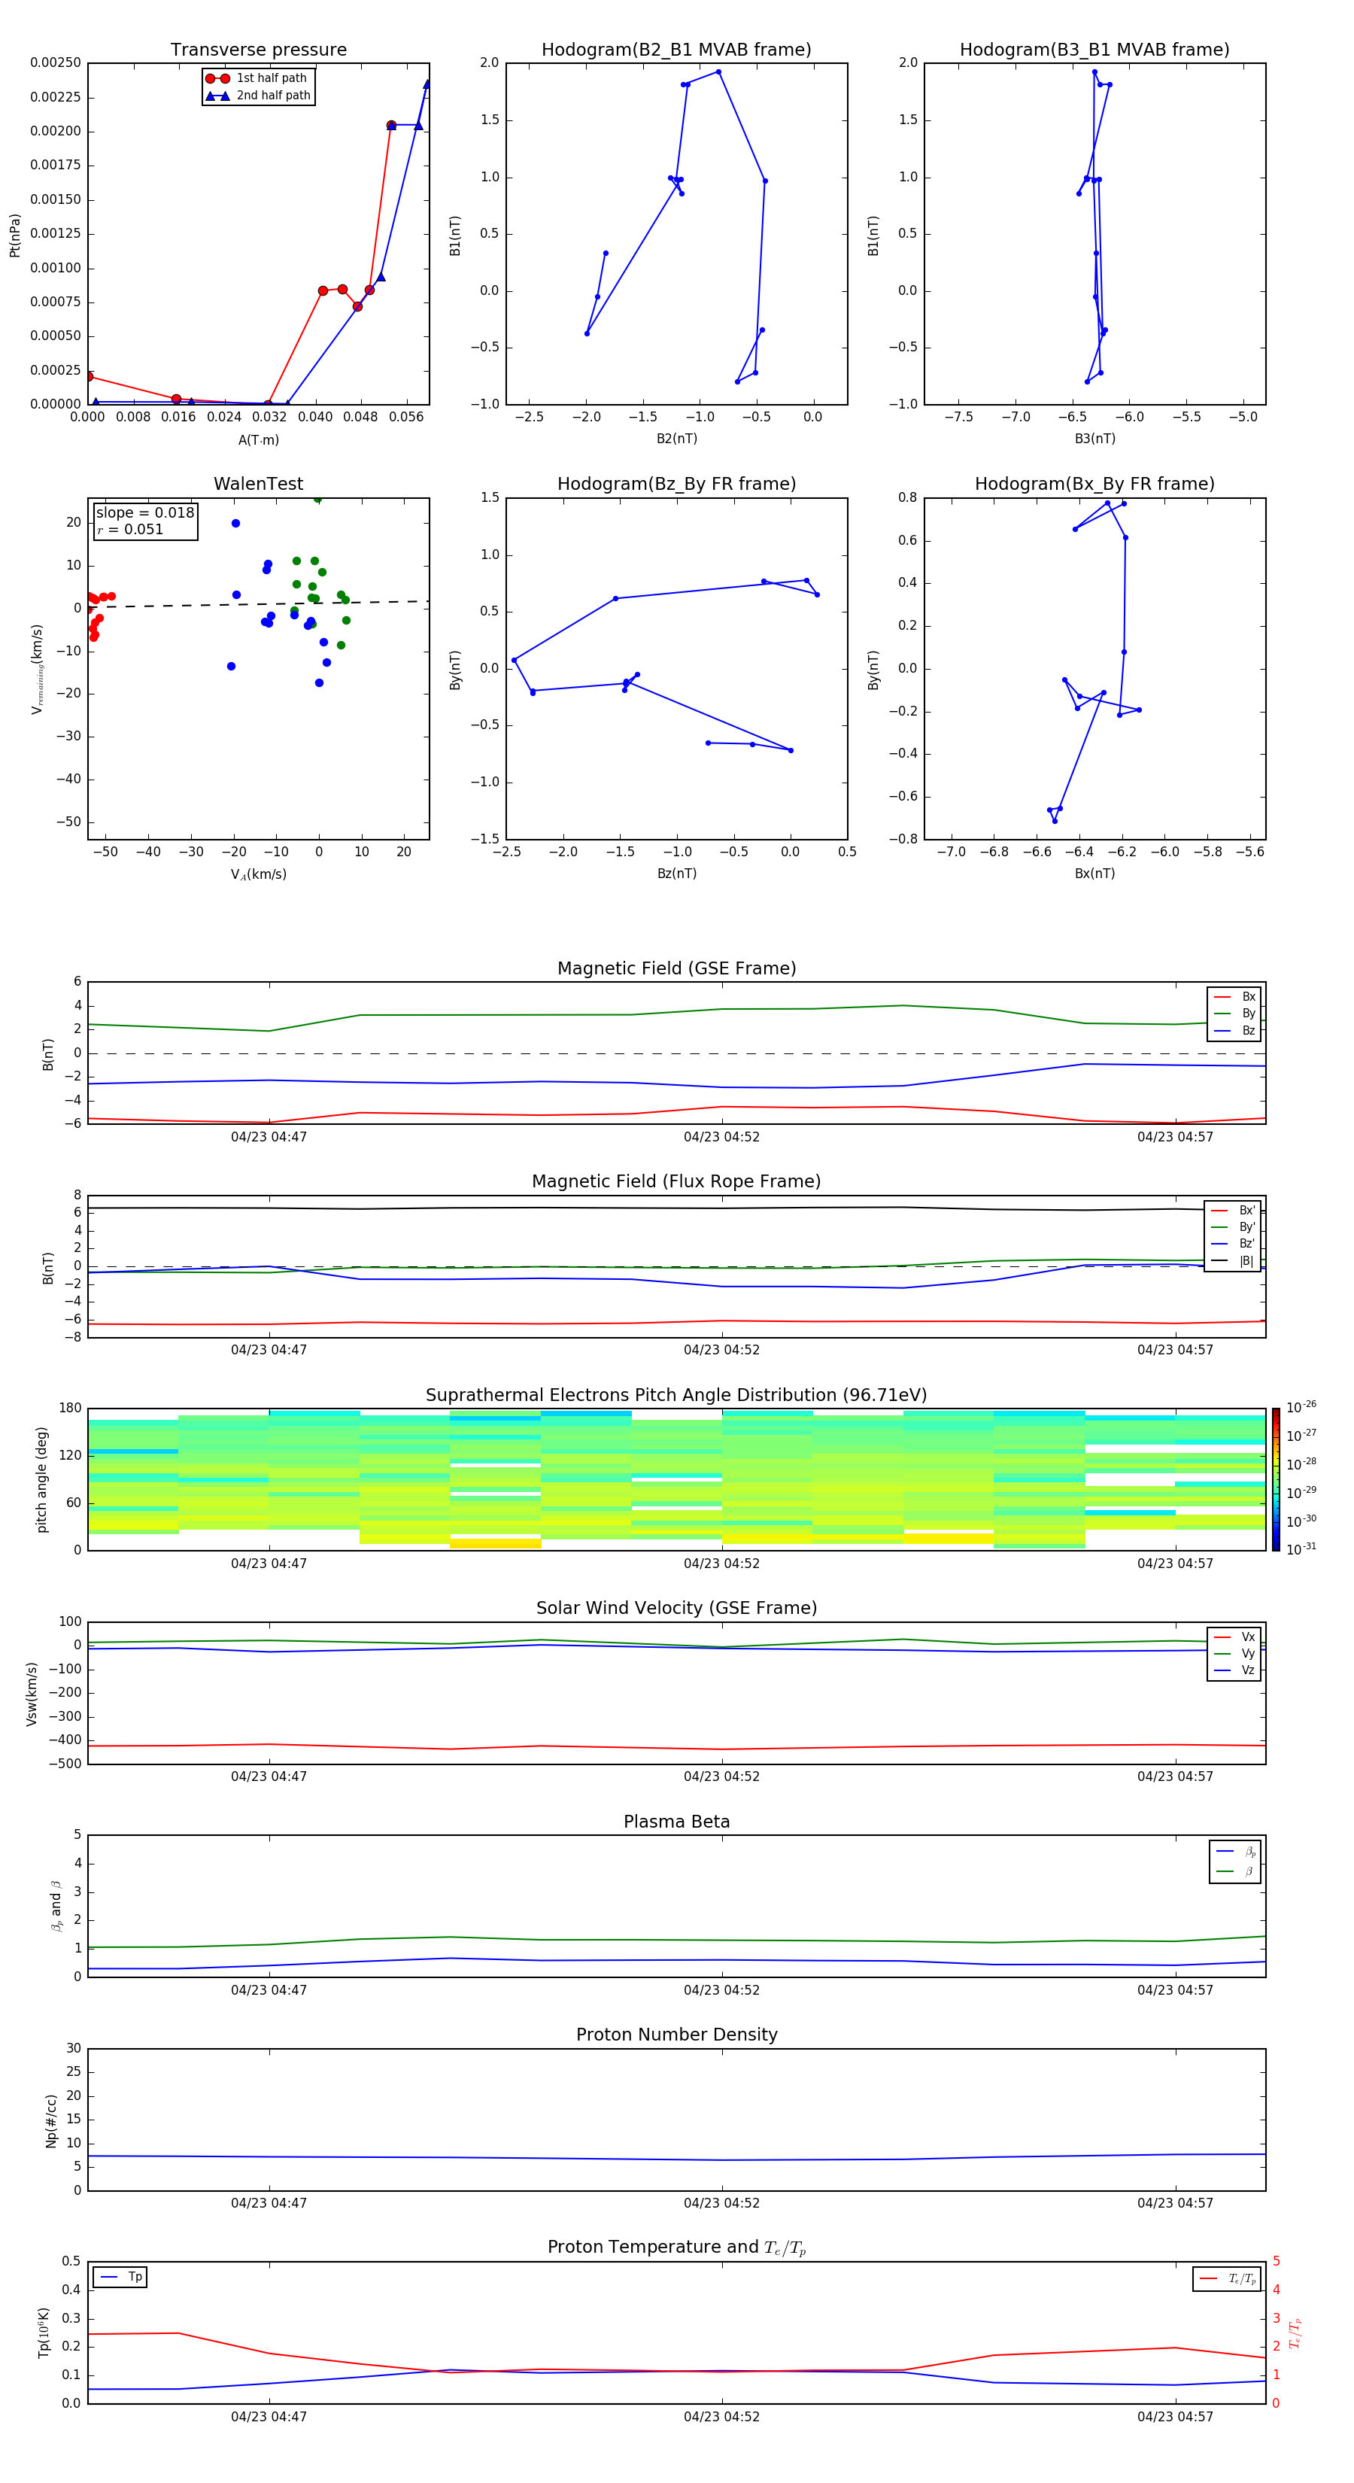1354x2483 pixels.
Task: Click the "Magnetic Field (Flux Rope Frame)" title
Action: 676,1182
